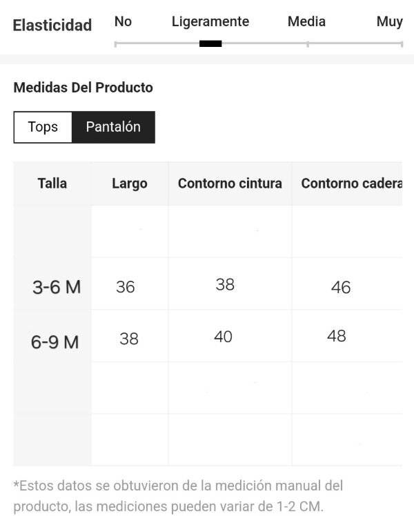
Task: Click the 'Muy' elasticity label
Action: [x=389, y=21]
